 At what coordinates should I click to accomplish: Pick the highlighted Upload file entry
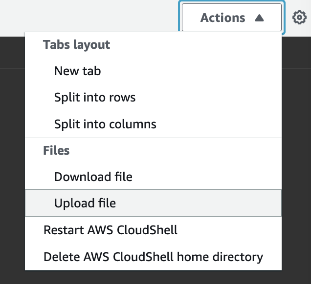coord(85,203)
